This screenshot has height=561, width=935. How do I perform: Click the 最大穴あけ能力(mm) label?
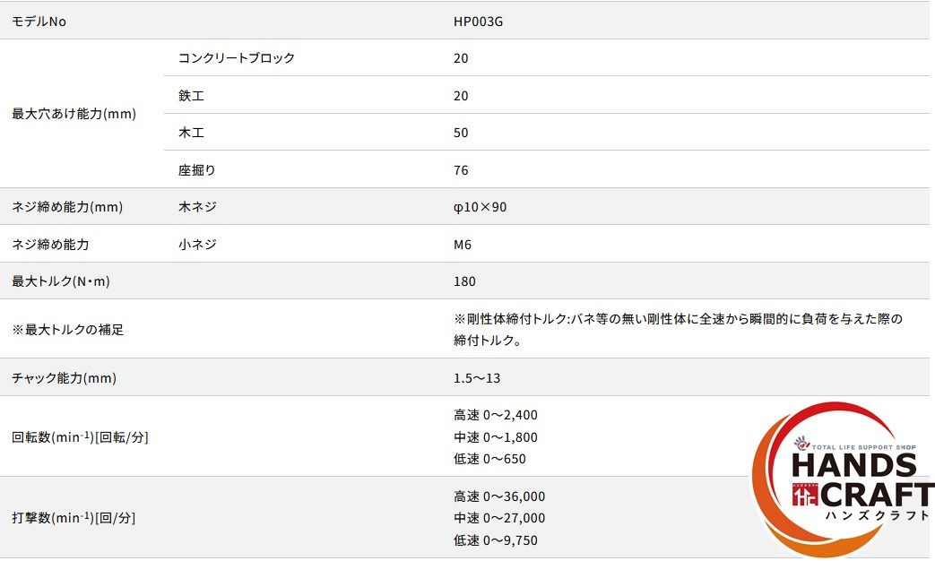point(74,114)
